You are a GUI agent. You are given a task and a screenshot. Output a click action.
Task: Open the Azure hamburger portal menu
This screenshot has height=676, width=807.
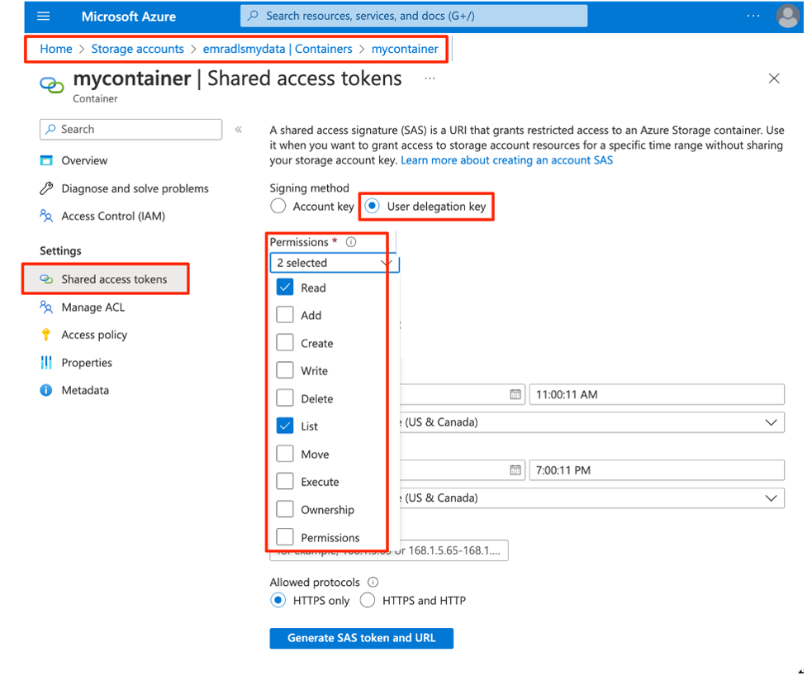click(43, 17)
